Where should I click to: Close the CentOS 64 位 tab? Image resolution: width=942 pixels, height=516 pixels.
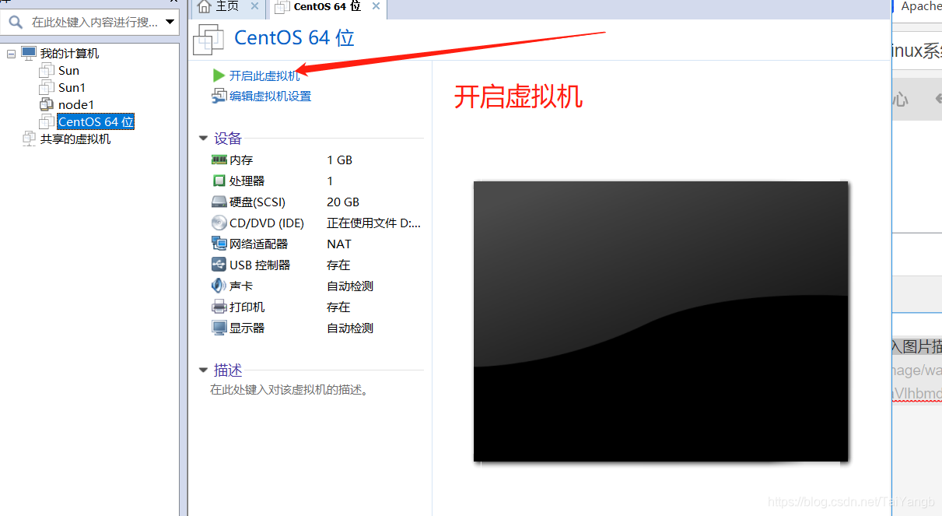tap(376, 6)
